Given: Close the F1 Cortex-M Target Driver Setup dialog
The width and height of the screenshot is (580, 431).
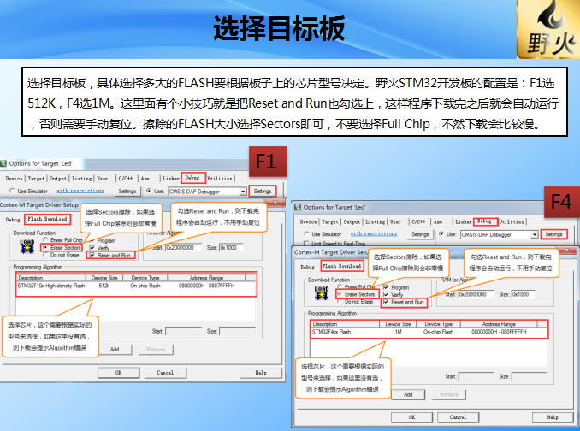Looking at the screenshot, I should (x=275, y=203).
